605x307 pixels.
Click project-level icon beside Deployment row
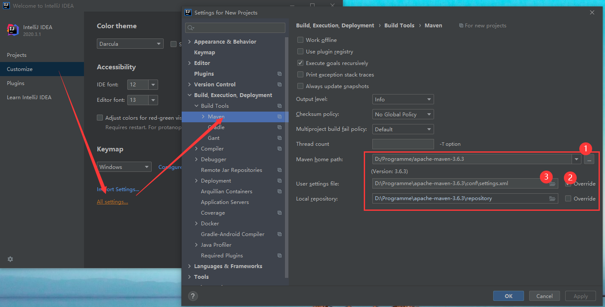pos(279,181)
